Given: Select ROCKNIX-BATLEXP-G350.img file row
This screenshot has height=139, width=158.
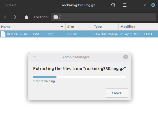Looking at the screenshot, I should (79, 34).
